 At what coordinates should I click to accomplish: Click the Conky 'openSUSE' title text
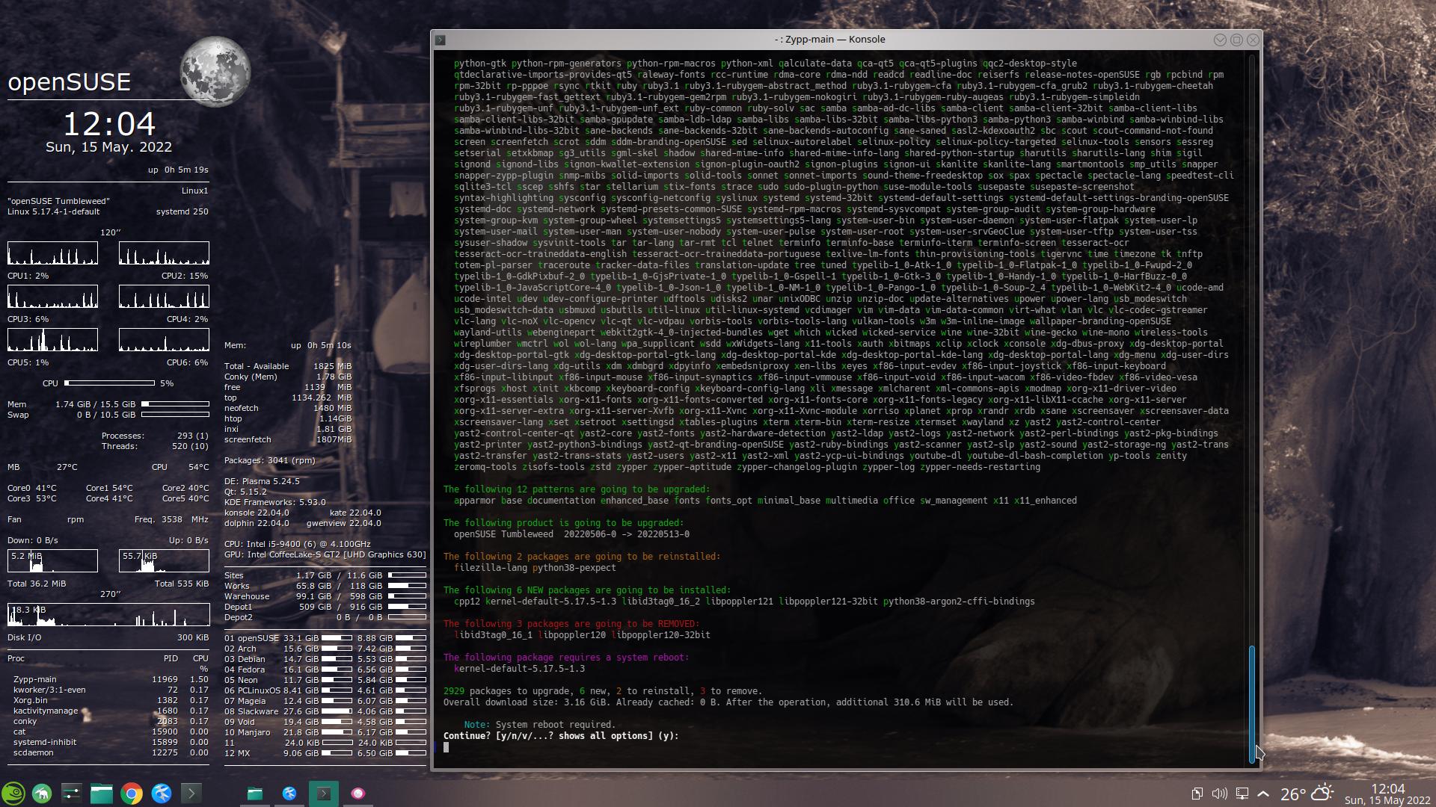[70, 82]
